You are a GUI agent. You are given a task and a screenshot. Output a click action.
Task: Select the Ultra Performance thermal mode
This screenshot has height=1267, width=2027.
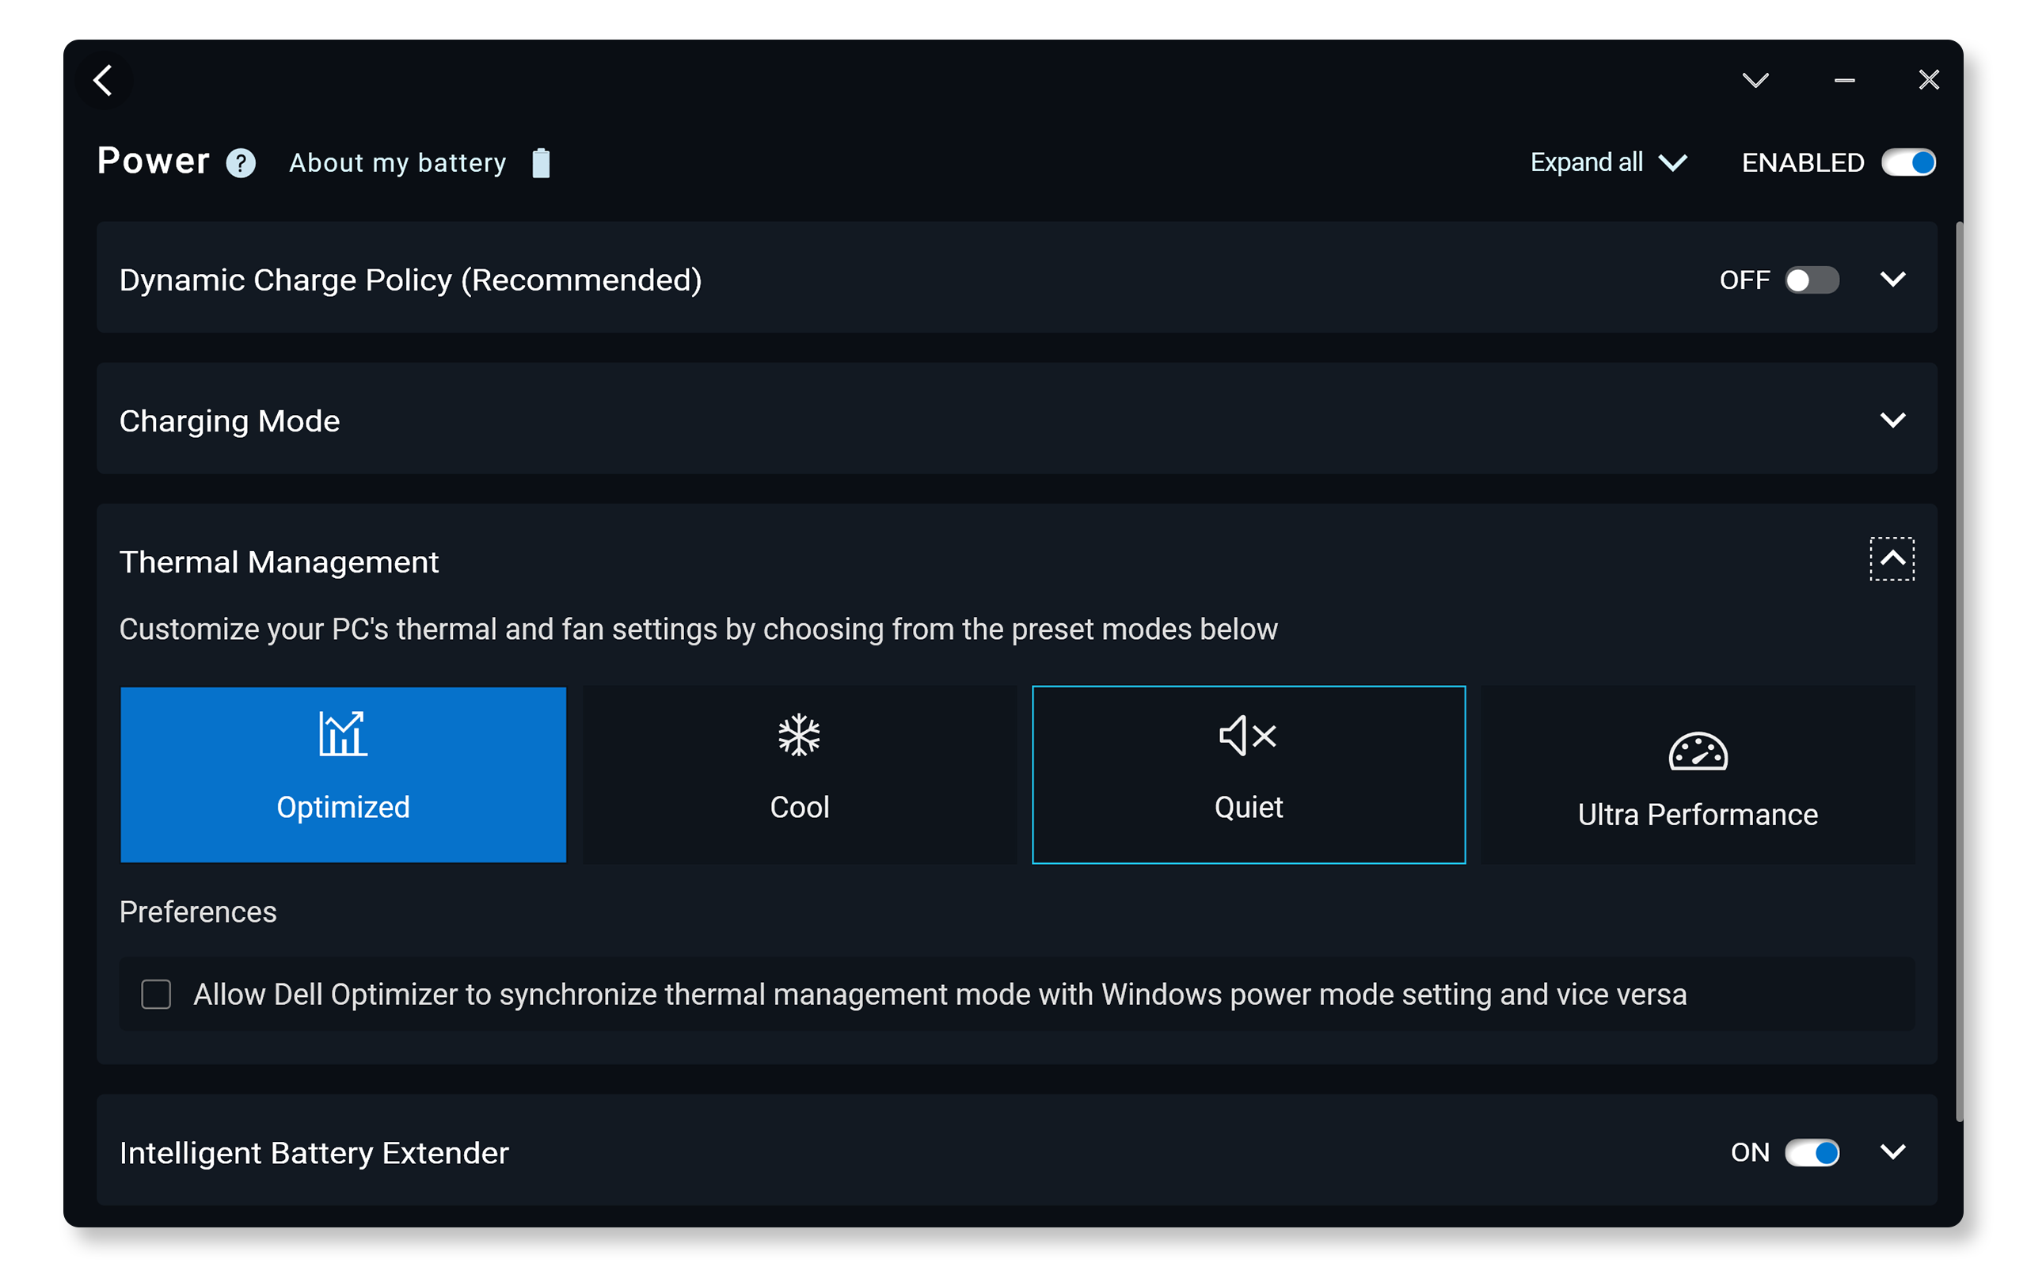(x=1696, y=774)
